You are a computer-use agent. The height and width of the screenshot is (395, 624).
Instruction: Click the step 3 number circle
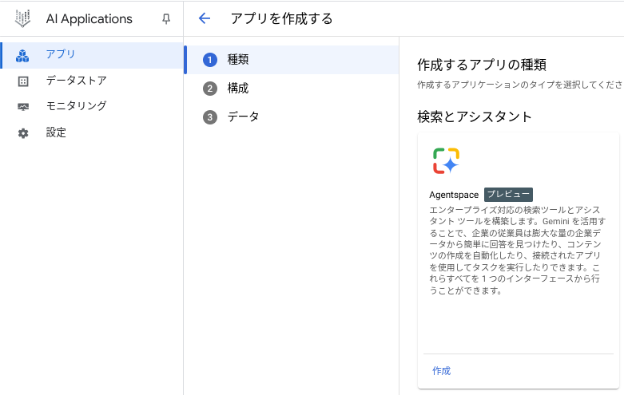click(210, 117)
